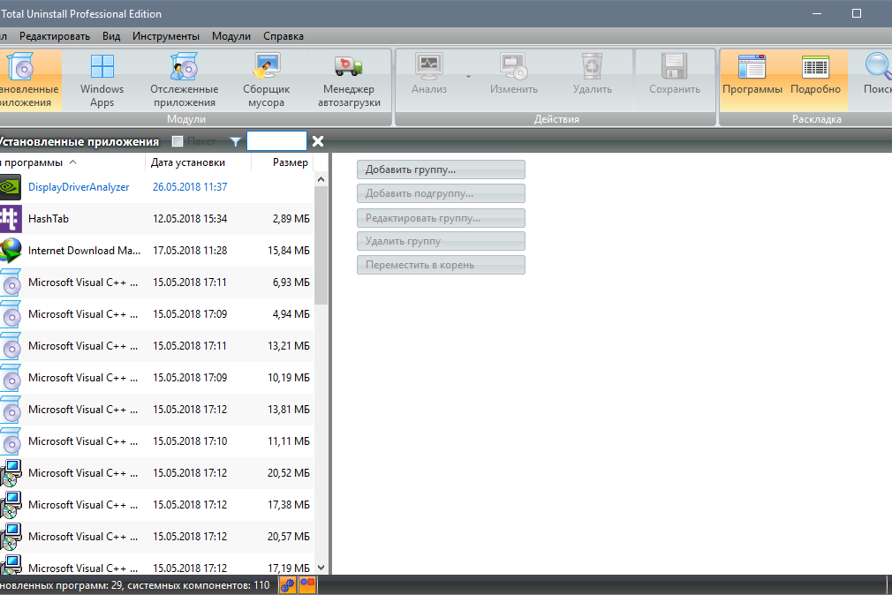The width and height of the screenshot is (892, 595).
Task: Open the Справка menu
Action: tap(283, 36)
